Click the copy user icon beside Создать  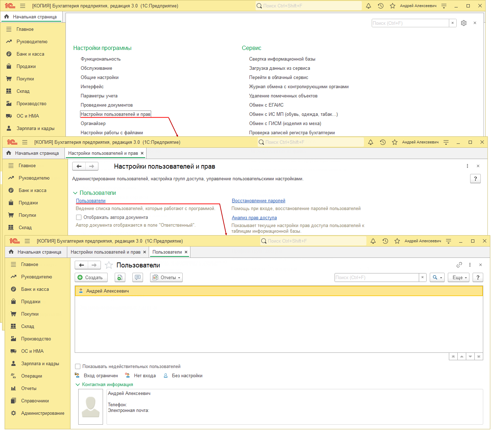(120, 278)
